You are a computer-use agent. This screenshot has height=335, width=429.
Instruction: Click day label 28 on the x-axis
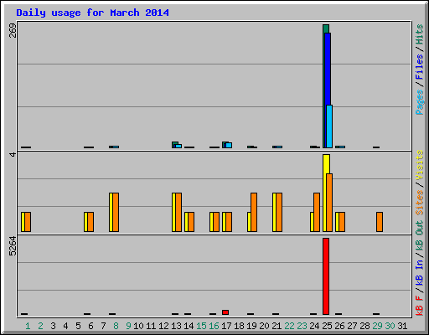364,326
